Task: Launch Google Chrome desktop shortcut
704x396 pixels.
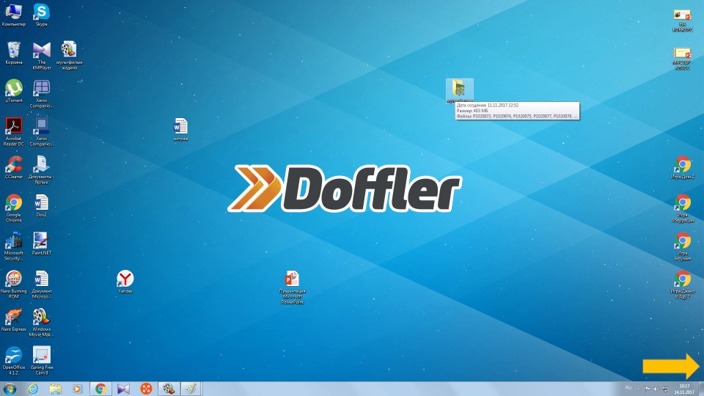Action: click(13, 208)
